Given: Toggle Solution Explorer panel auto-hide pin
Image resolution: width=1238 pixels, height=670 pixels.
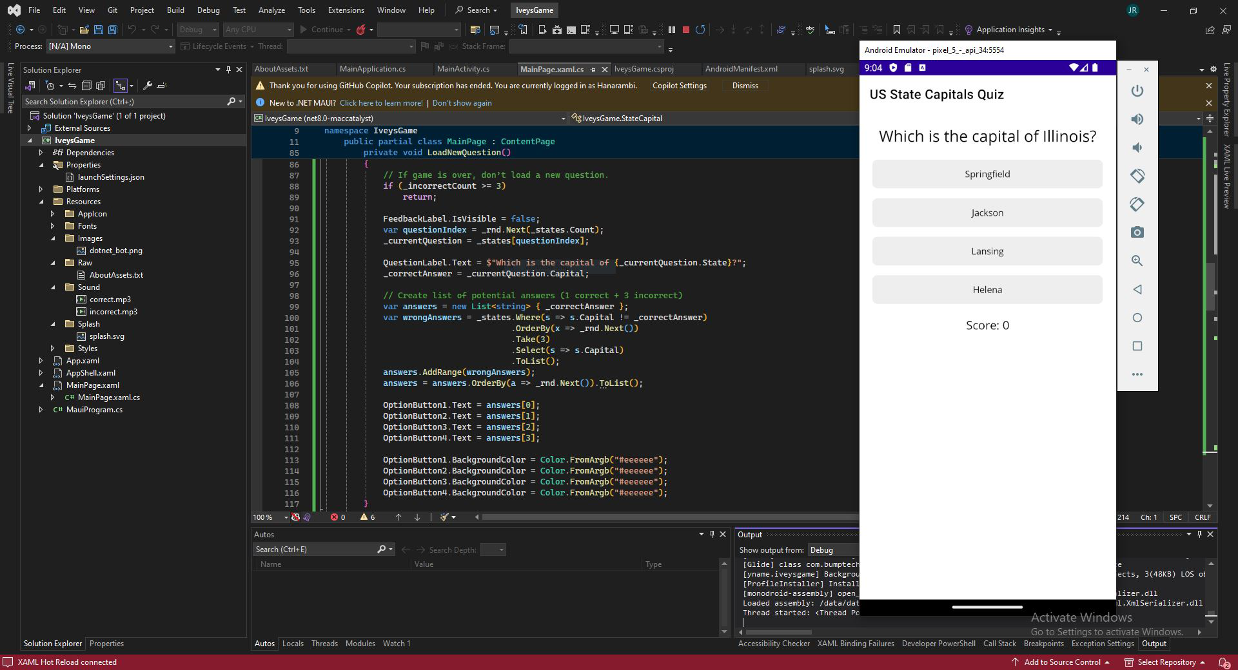Looking at the screenshot, I should coord(228,70).
